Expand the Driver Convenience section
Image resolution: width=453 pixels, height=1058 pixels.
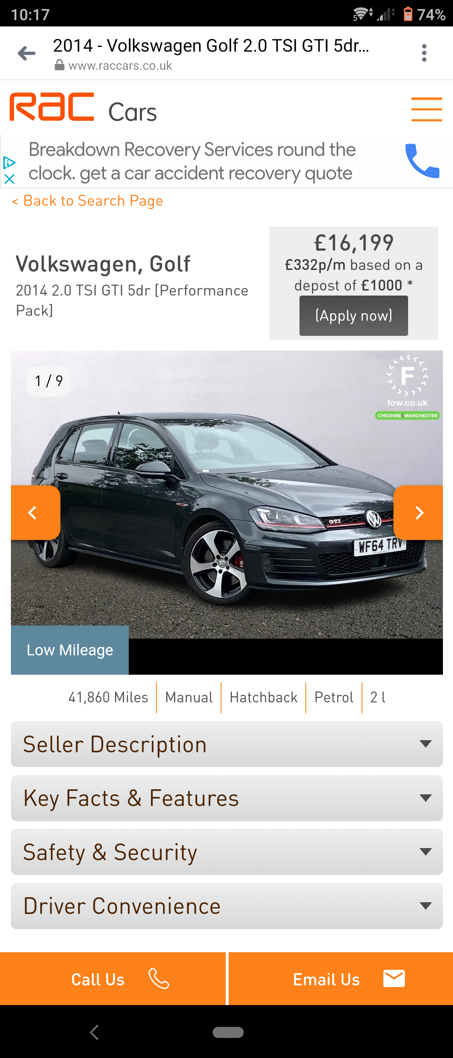[227, 906]
